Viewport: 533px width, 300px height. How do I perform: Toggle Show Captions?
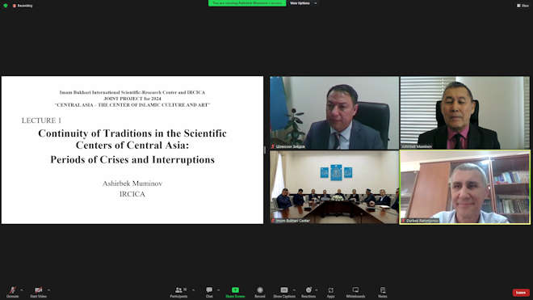[284, 292]
